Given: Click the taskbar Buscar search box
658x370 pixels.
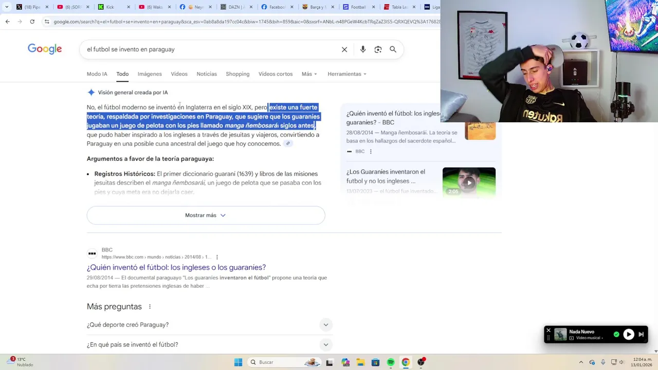Looking at the screenshot, I should coord(285,362).
